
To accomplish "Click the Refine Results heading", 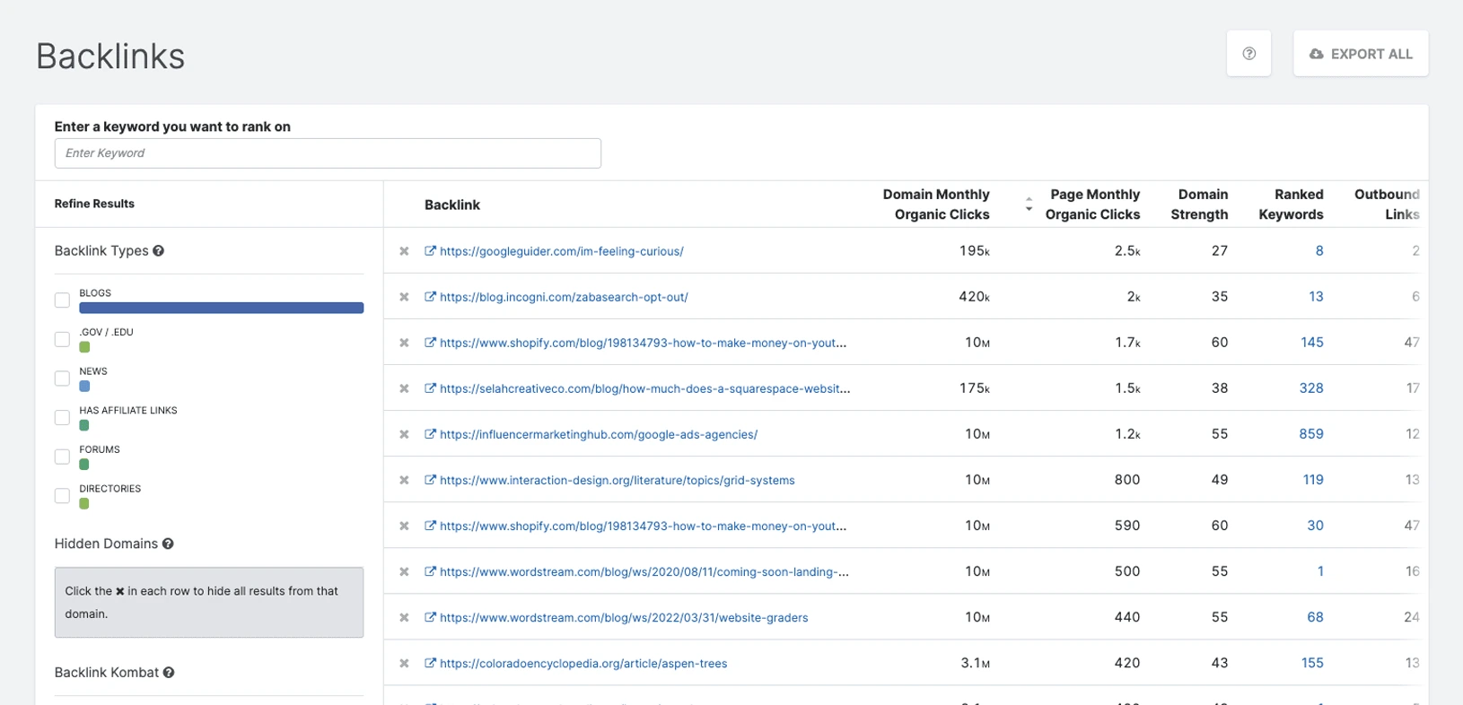I will coord(94,204).
